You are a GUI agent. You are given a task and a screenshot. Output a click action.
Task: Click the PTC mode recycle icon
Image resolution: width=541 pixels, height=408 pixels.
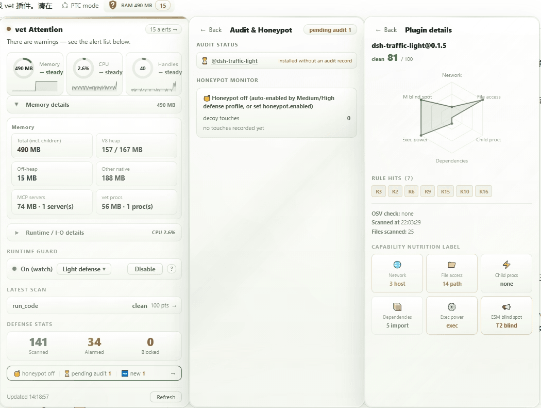click(x=65, y=6)
